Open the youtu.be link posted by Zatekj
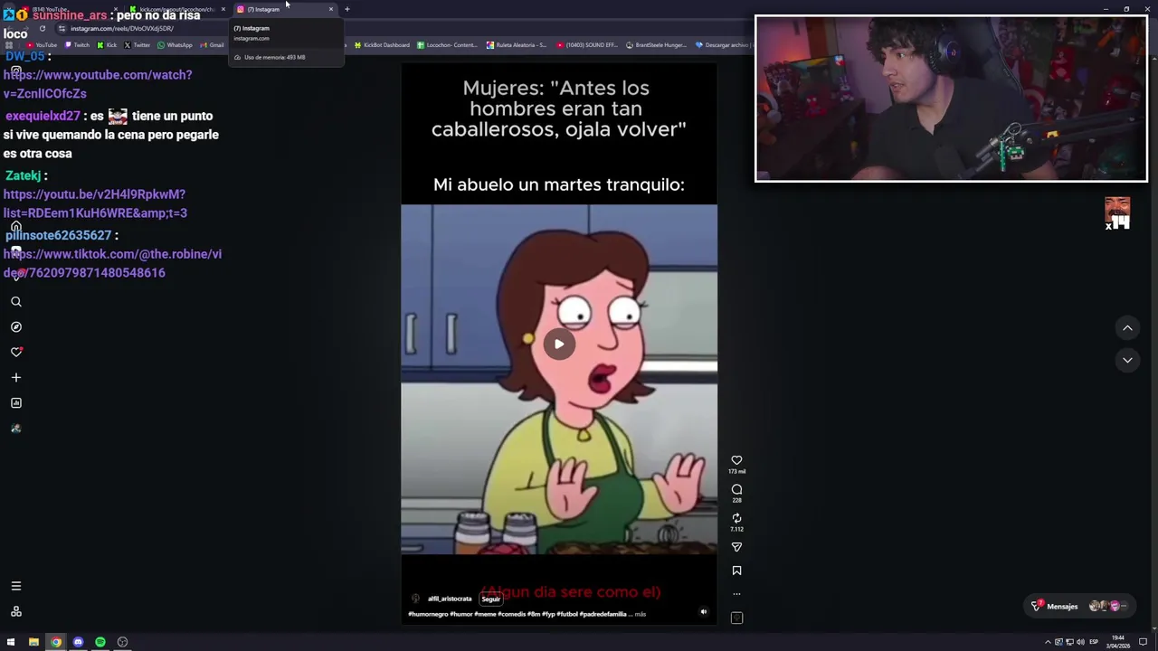The image size is (1158, 651). (95, 203)
